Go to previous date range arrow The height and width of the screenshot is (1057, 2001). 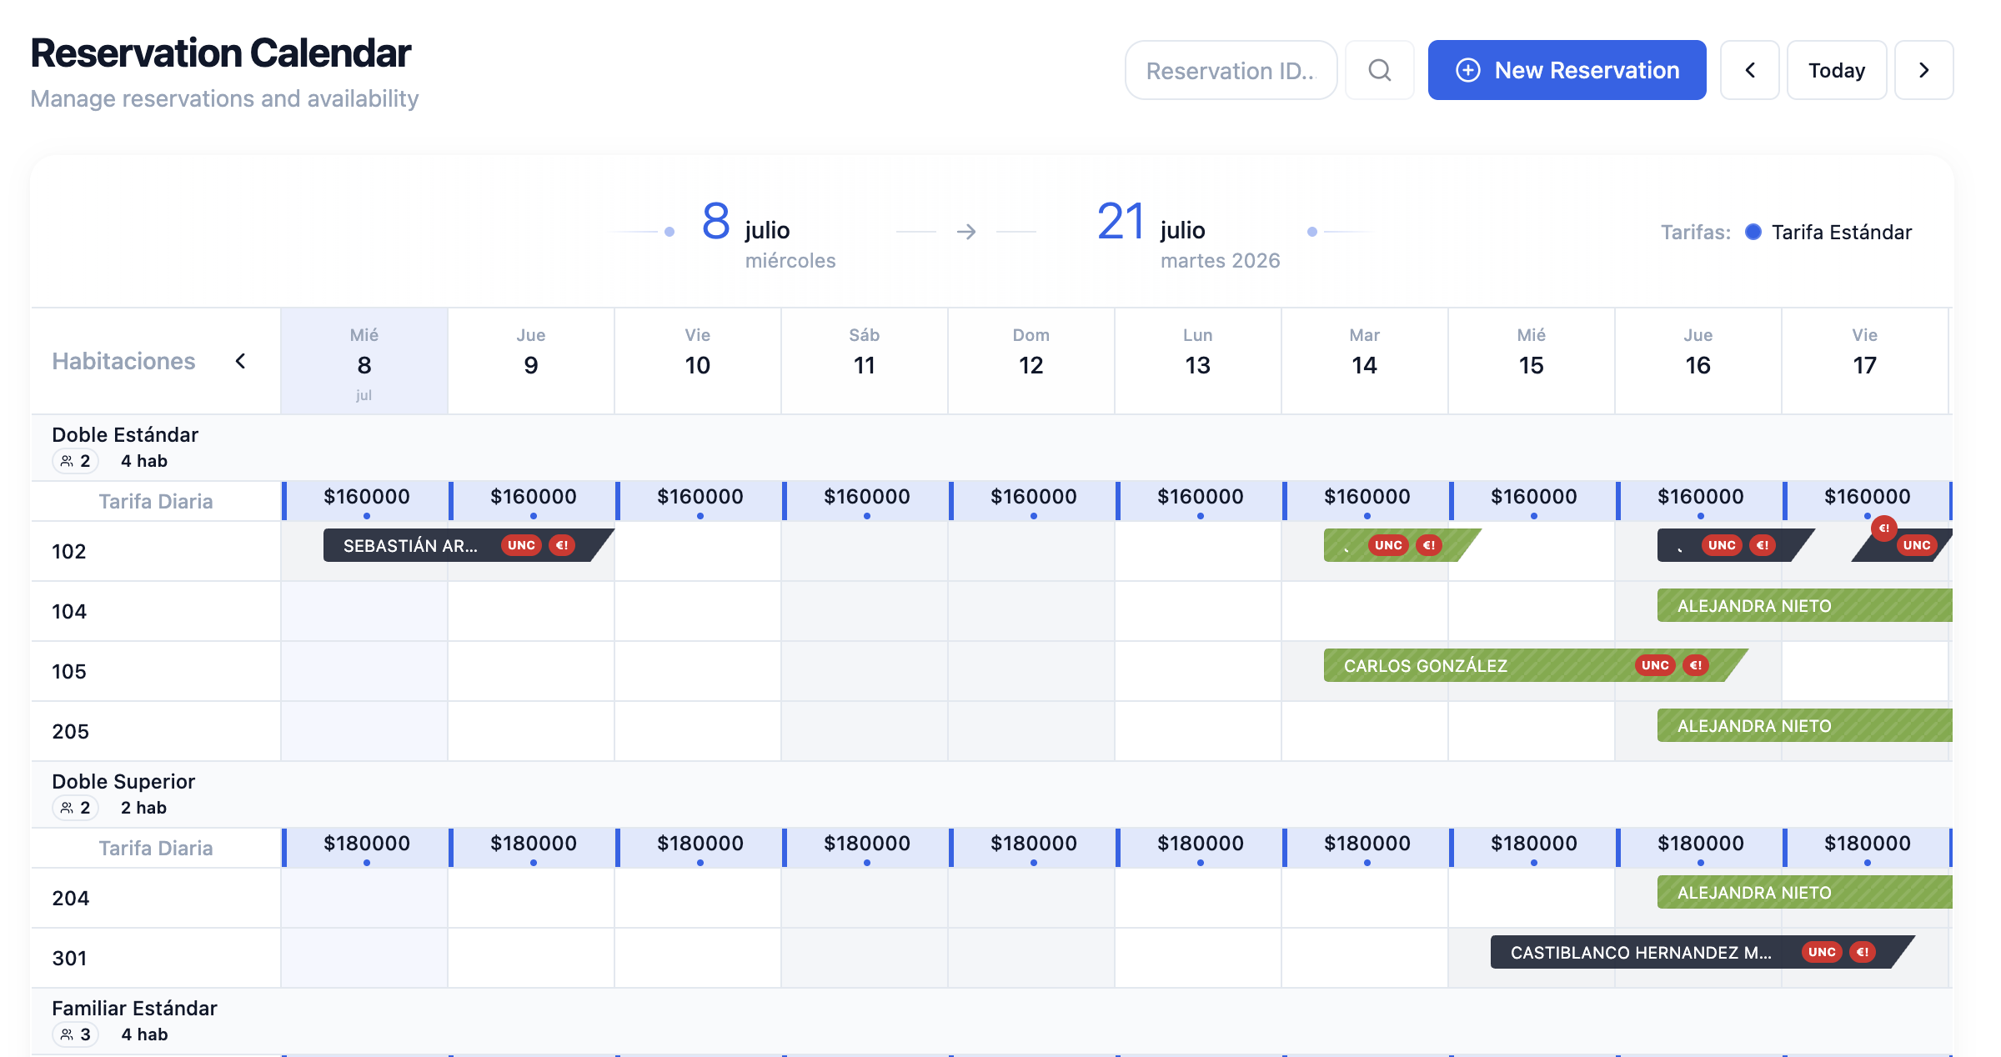click(1750, 70)
